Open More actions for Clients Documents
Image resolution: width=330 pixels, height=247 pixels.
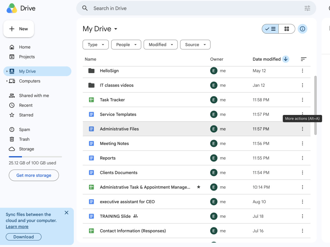click(302, 173)
